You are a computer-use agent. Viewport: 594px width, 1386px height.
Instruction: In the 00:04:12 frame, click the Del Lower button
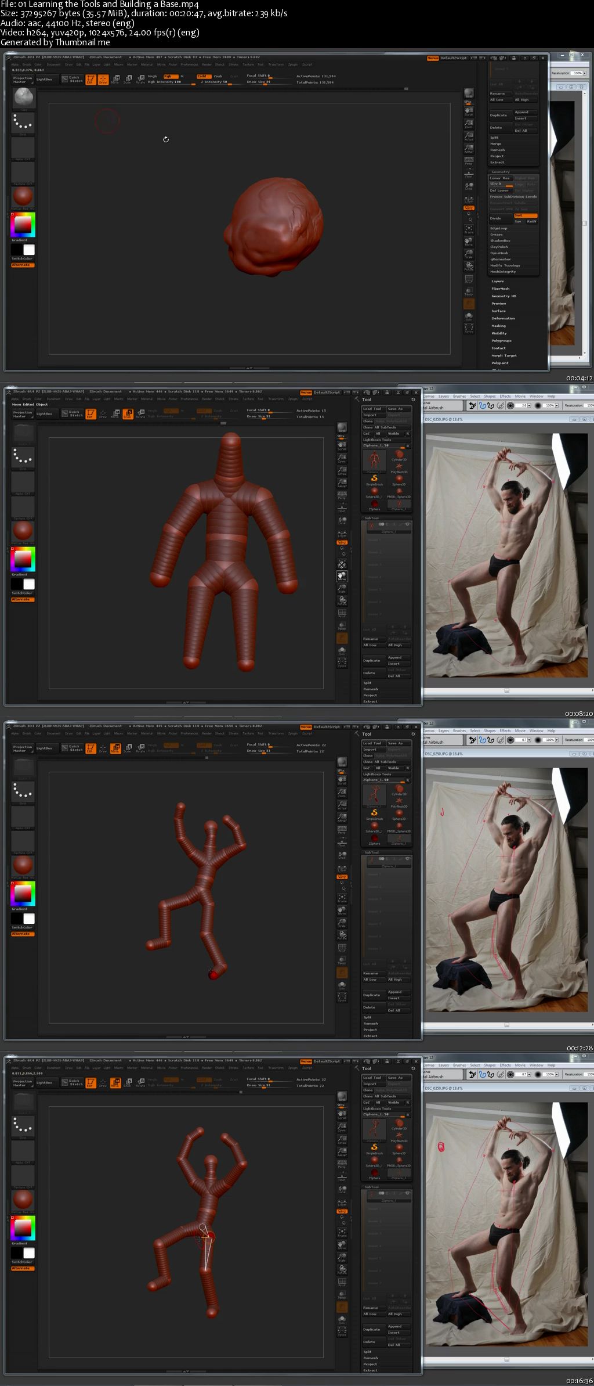point(501,190)
